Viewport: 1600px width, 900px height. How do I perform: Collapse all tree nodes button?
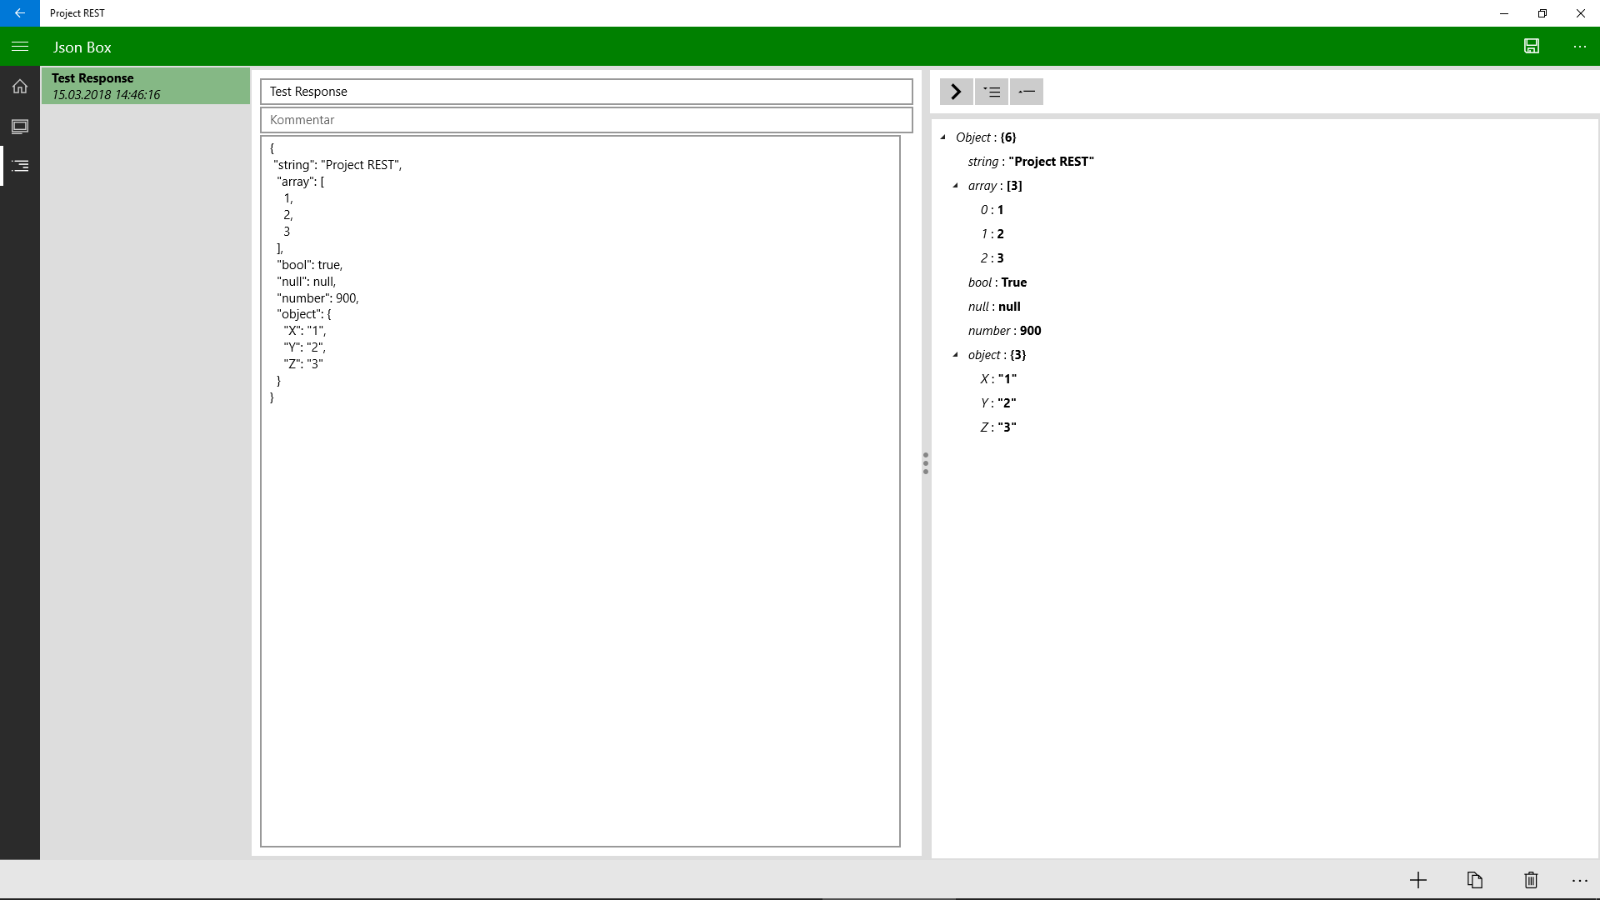1027,92
